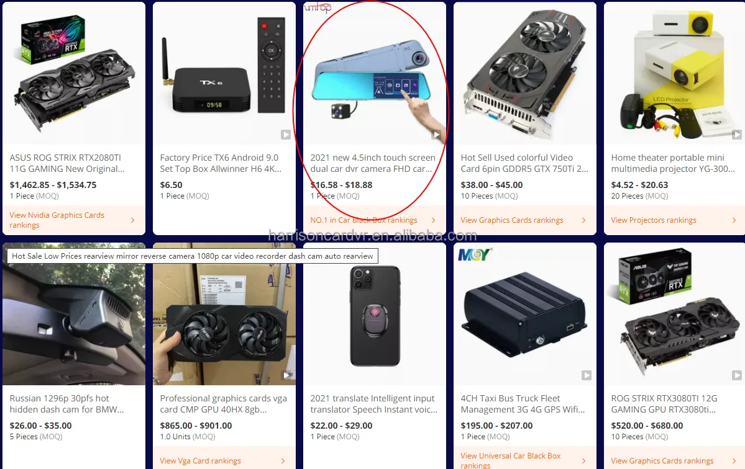Open the chevron beside View Projectors rankings
This screenshot has width=745, height=469.
point(734,220)
